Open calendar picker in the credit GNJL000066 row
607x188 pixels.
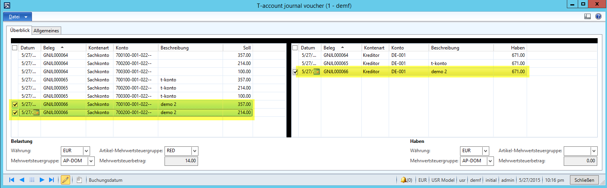(x=317, y=72)
